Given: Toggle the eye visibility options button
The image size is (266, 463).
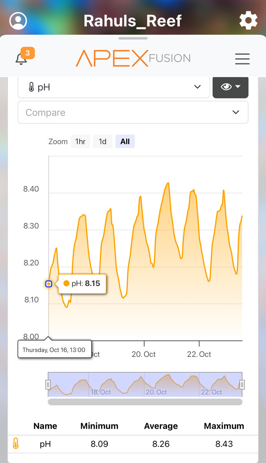Looking at the screenshot, I should coord(231,87).
